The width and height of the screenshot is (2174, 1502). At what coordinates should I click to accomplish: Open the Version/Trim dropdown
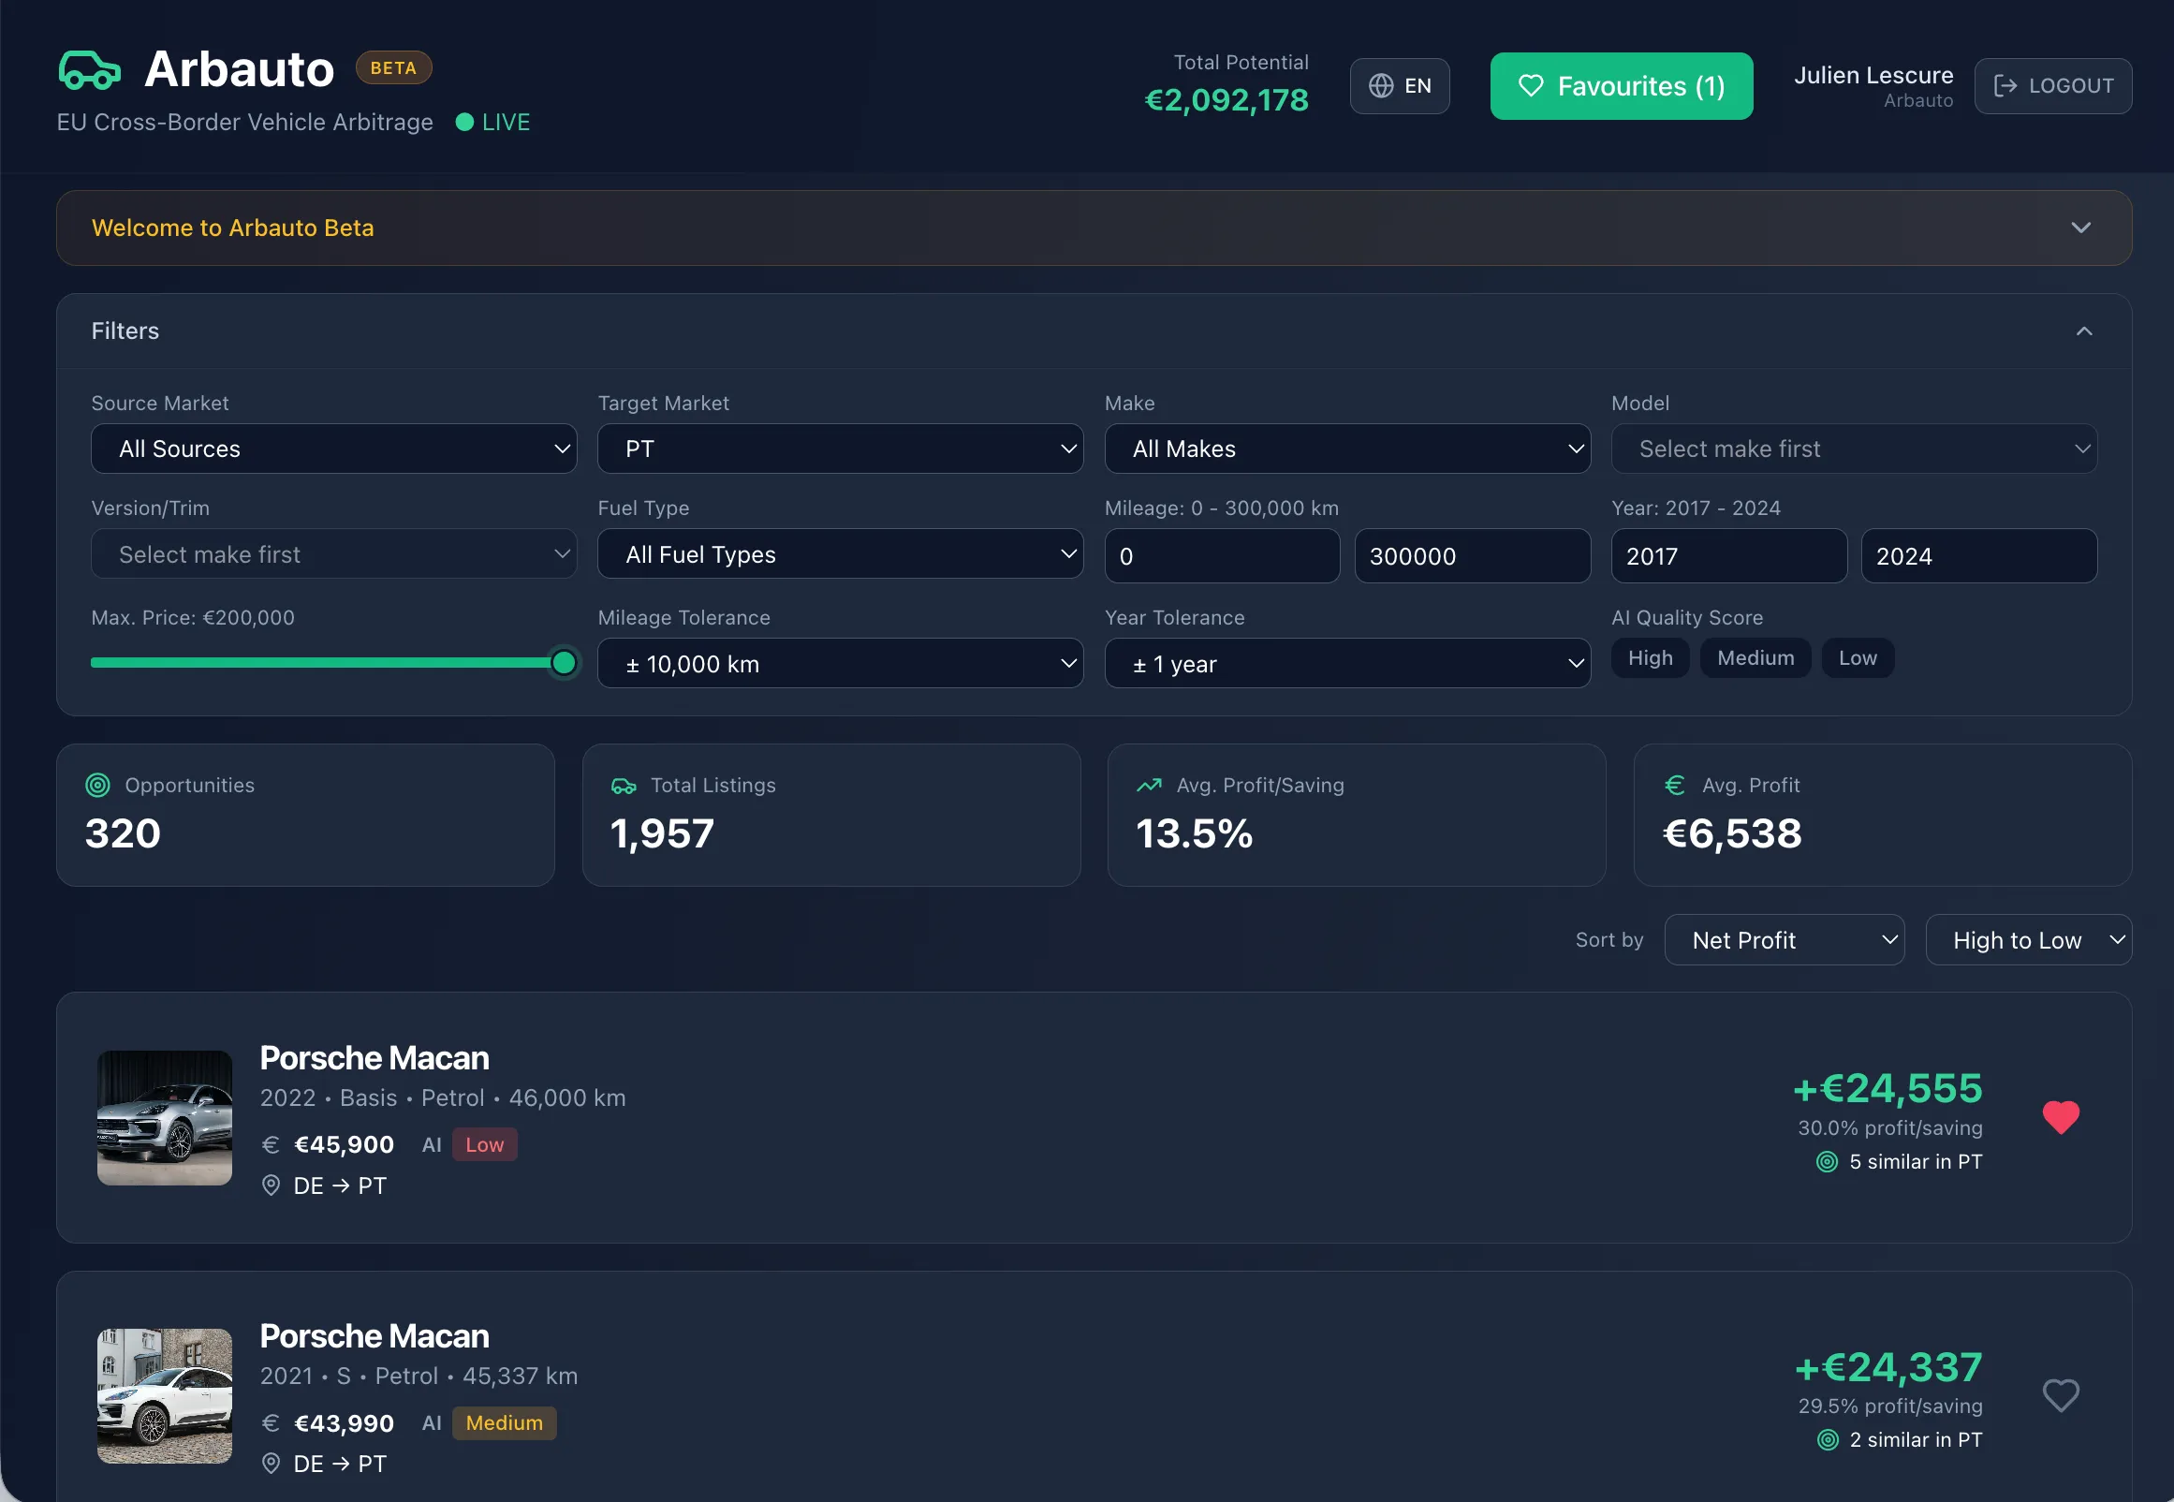tap(334, 554)
